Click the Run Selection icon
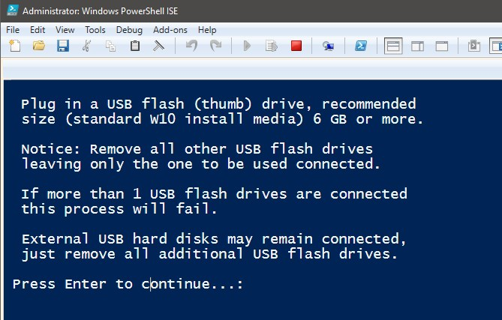 tap(272, 46)
